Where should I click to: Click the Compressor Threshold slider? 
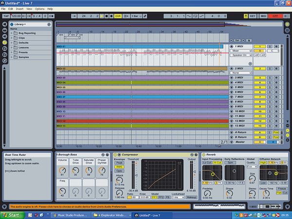coord(135,175)
